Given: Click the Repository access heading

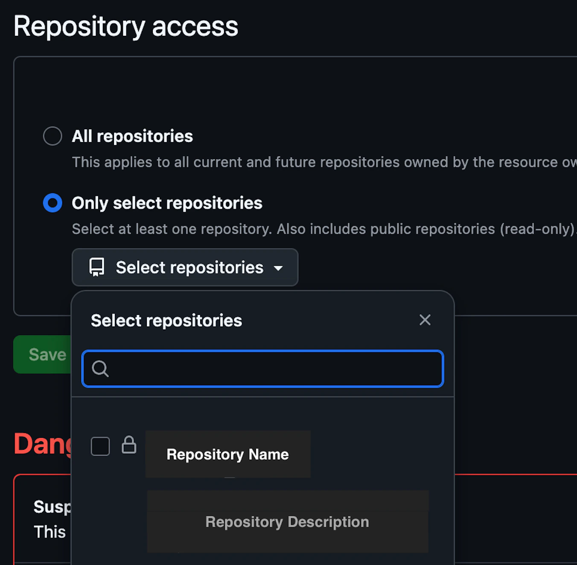Looking at the screenshot, I should pyautogui.click(x=126, y=26).
